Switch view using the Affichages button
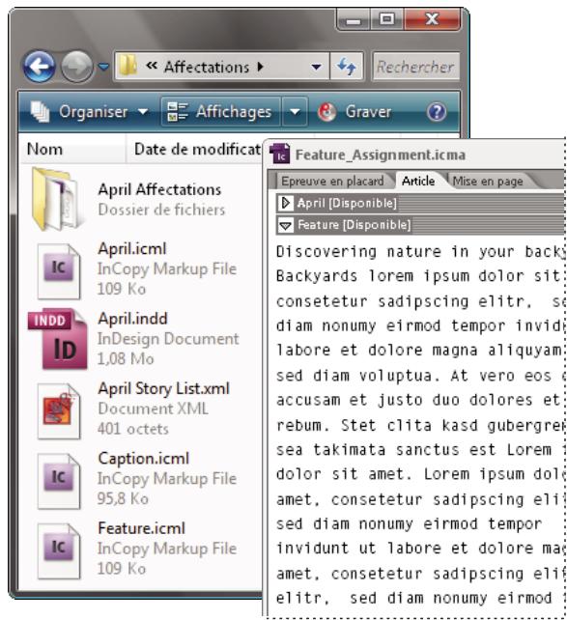The width and height of the screenshot is (567, 620). coord(220,112)
